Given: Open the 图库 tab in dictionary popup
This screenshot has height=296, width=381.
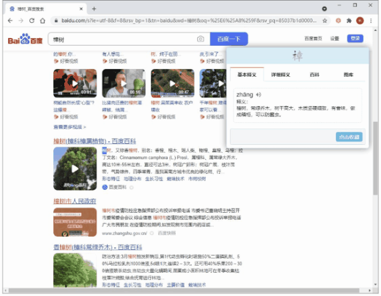Looking at the screenshot, I should tap(348, 75).
